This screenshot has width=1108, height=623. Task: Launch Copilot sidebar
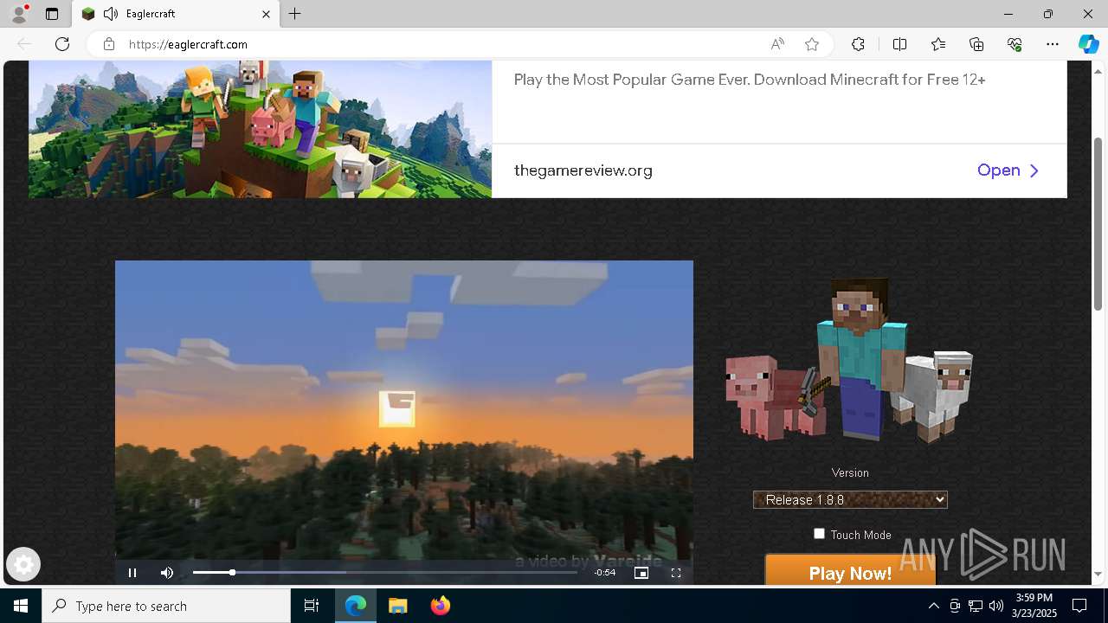(1088, 44)
